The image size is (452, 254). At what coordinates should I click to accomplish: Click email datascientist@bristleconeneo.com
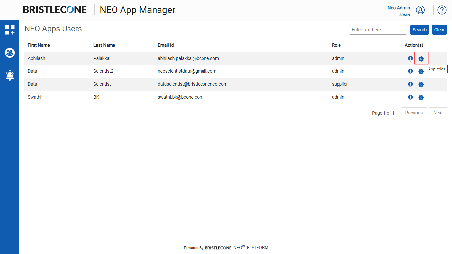coord(193,84)
